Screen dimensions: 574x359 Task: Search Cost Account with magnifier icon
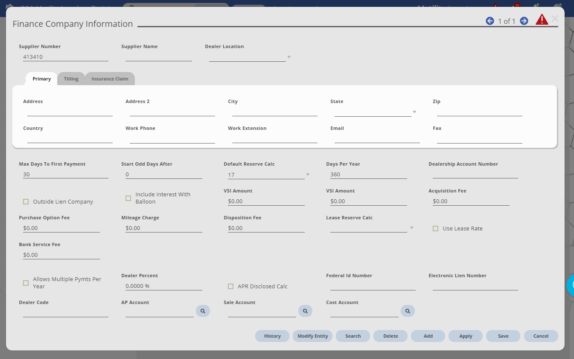click(x=408, y=311)
